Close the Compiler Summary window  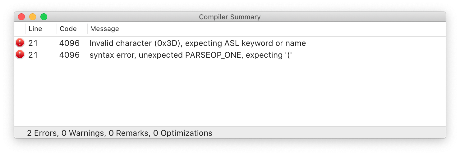21,17
